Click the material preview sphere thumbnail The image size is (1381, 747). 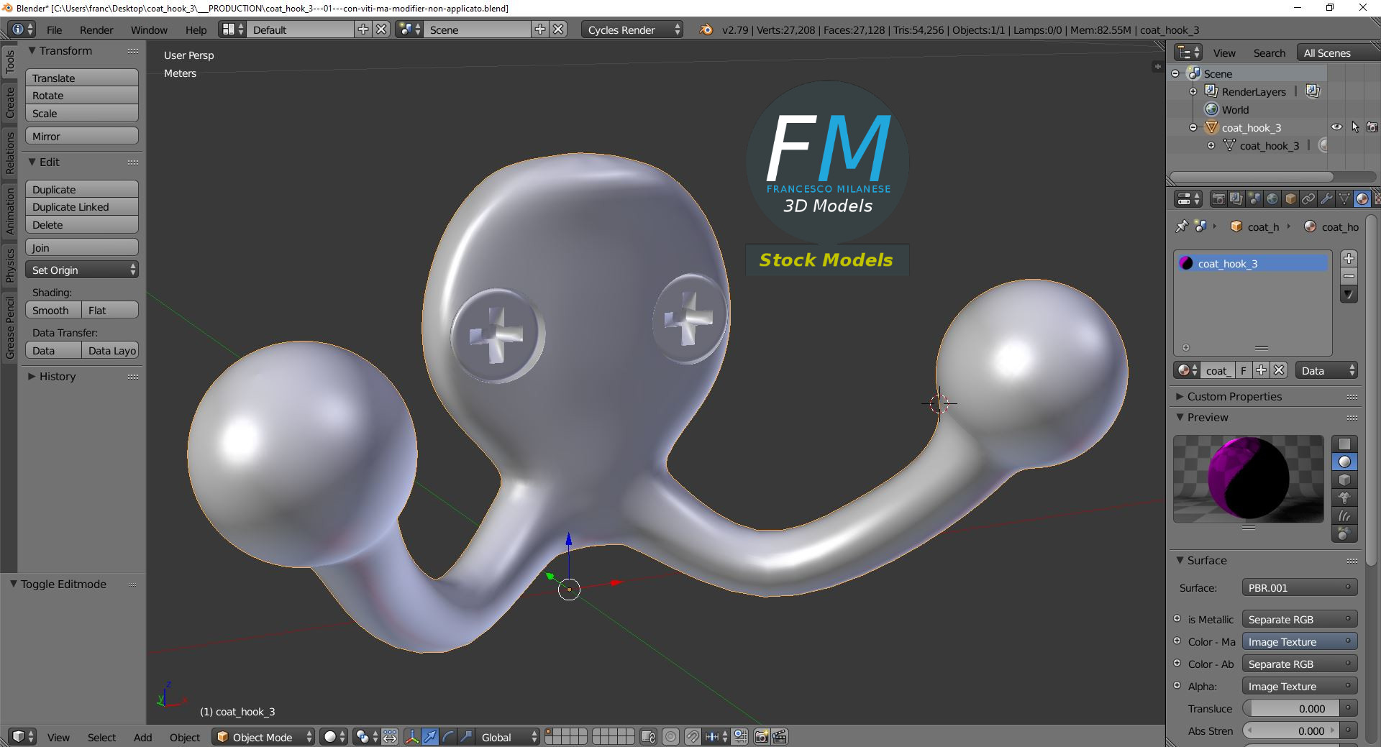click(x=1249, y=478)
